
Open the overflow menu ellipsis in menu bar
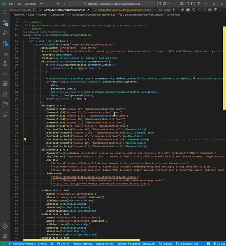point(41,4)
